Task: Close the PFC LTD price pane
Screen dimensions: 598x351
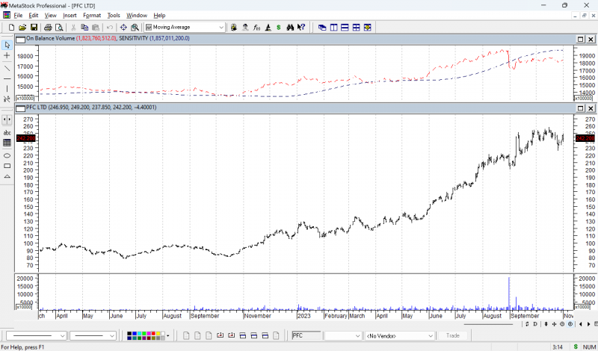Action: 591,108
